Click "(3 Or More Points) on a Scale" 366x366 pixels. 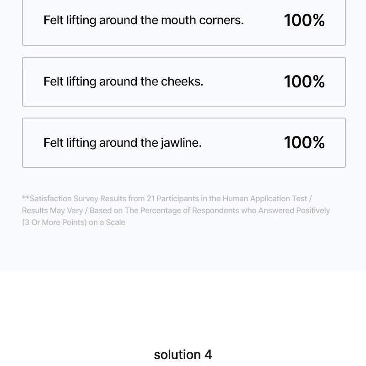click(74, 222)
